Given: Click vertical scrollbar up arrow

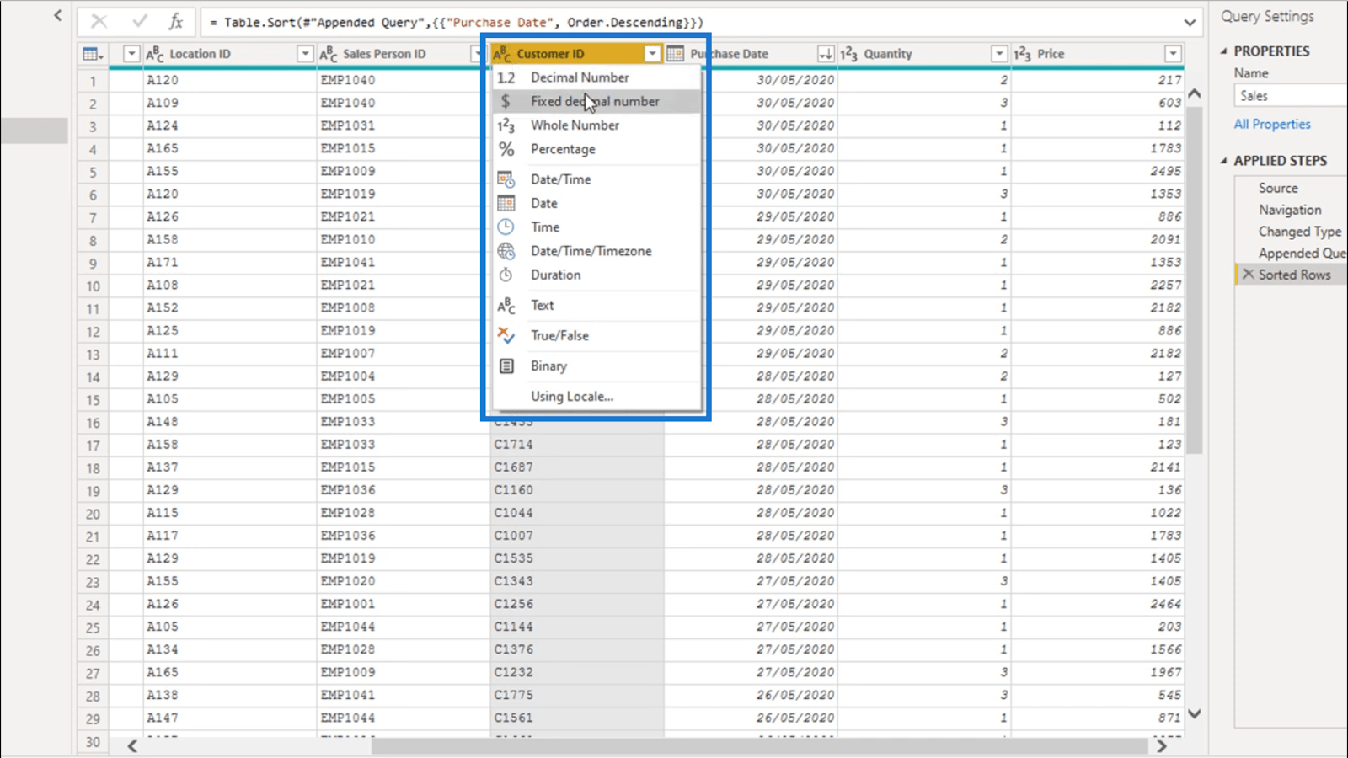Looking at the screenshot, I should [x=1194, y=93].
